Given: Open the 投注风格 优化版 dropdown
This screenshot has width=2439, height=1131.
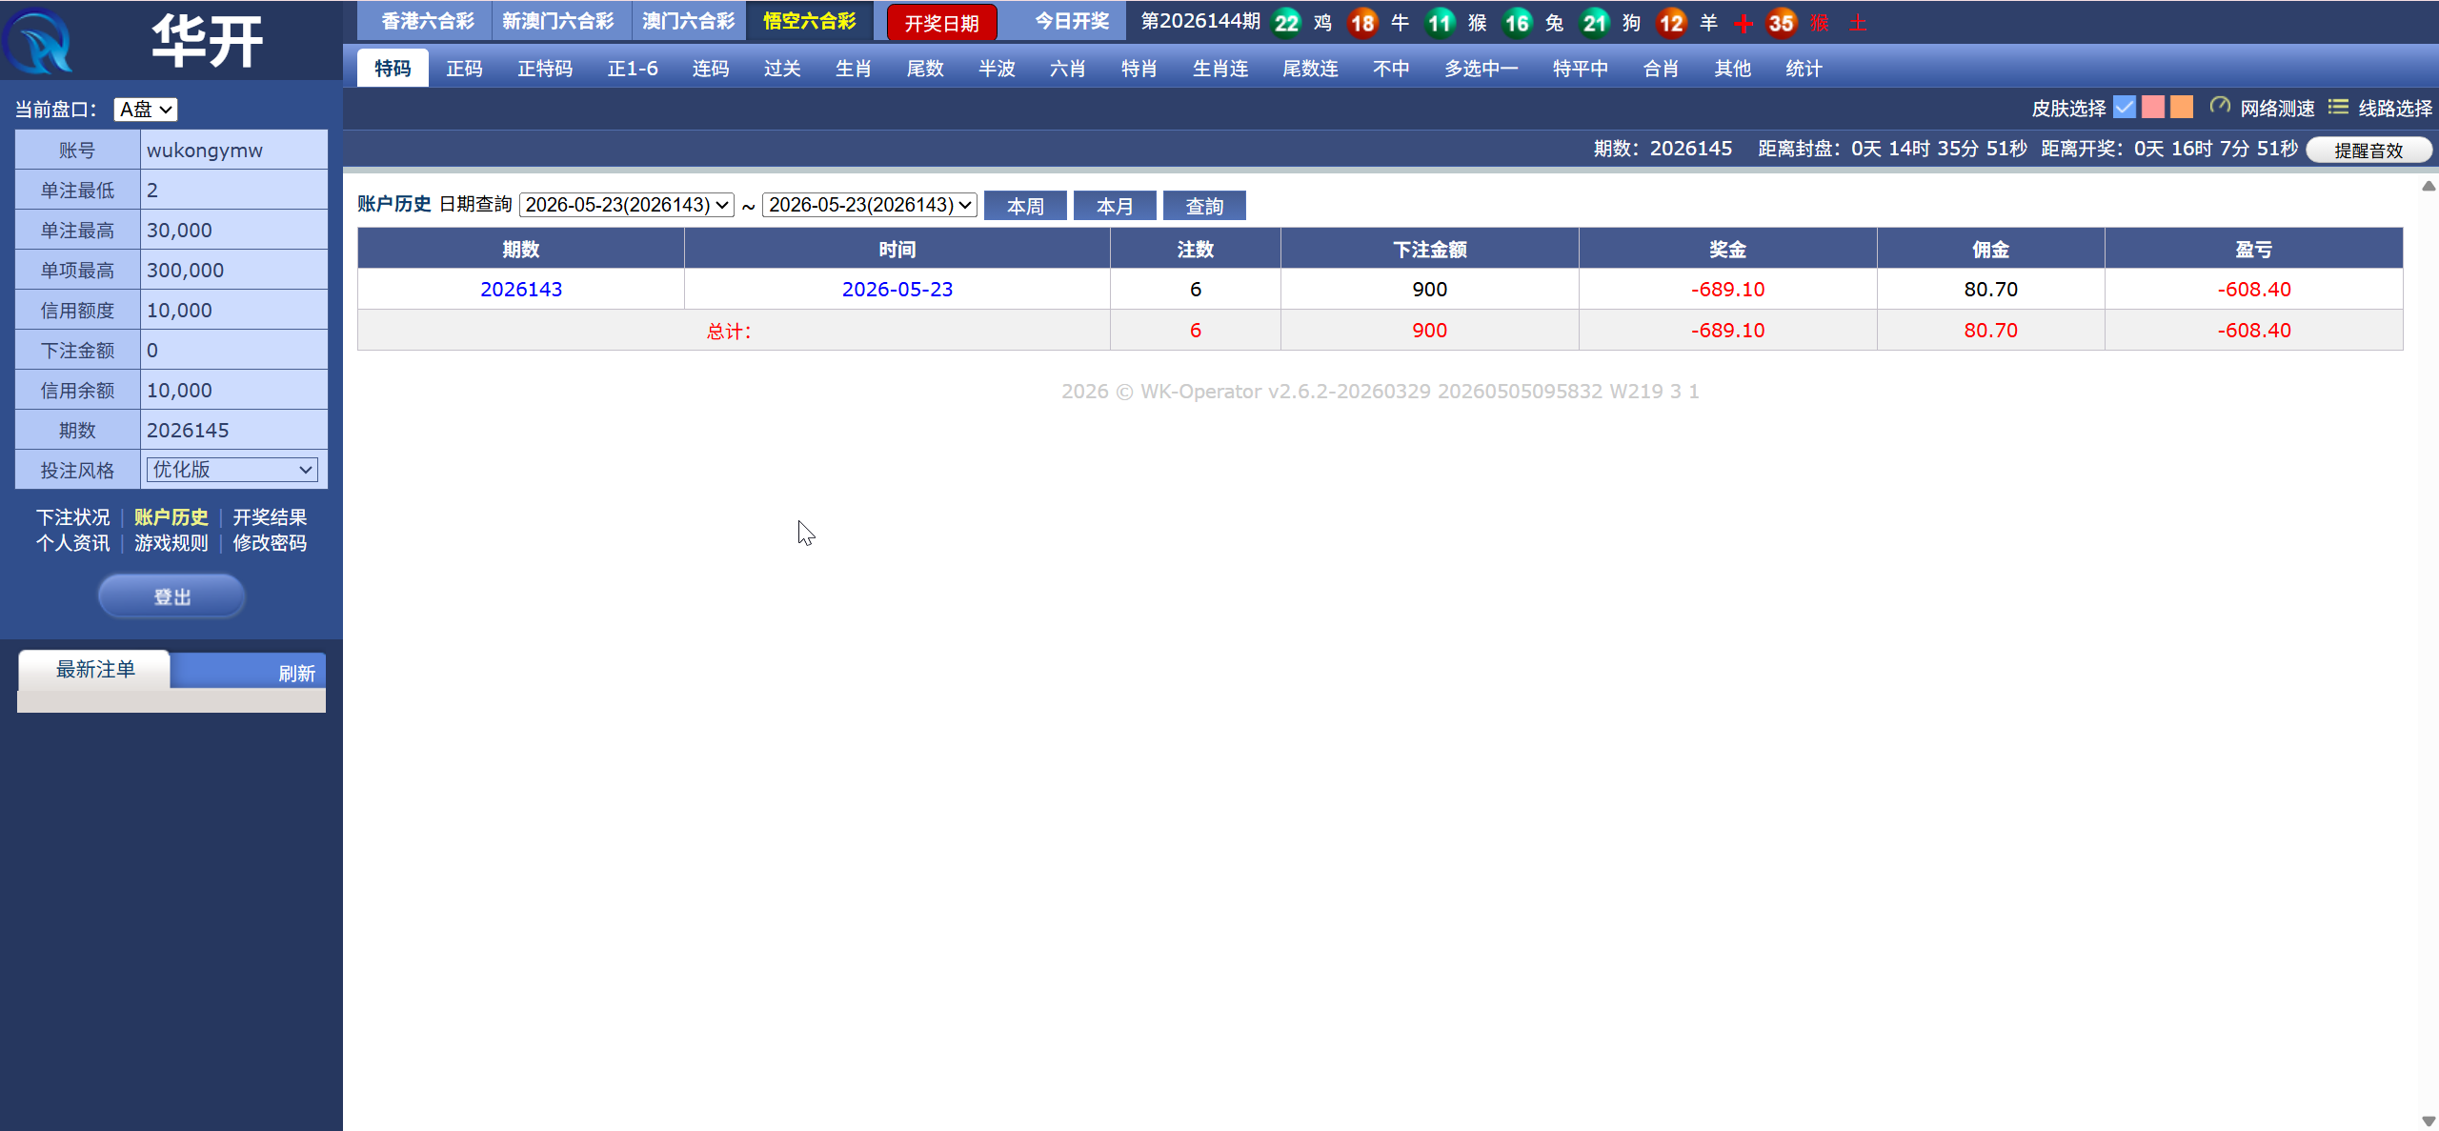Looking at the screenshot, I should 232,470.
